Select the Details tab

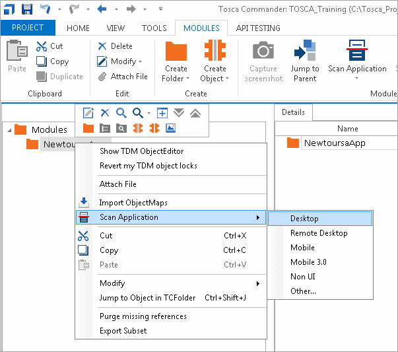(294, 112)
